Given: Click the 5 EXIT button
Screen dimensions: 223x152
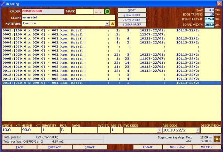Looking at the screenshot, I should [x=132, y=10].
